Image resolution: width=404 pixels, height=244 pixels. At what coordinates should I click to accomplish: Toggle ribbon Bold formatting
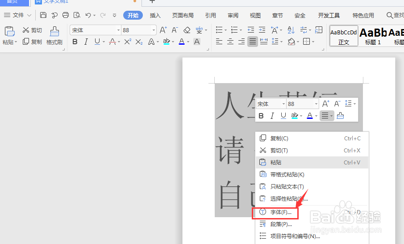[75, 42]
